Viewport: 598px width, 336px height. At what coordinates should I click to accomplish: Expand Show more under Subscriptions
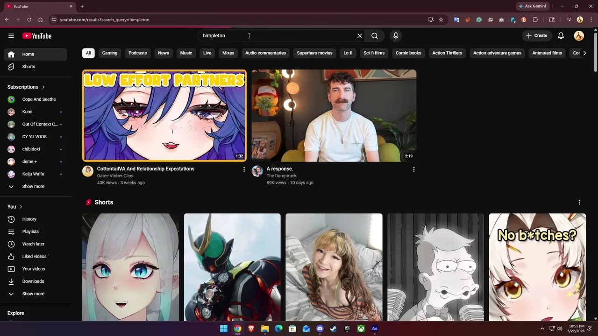coord(36,186)
